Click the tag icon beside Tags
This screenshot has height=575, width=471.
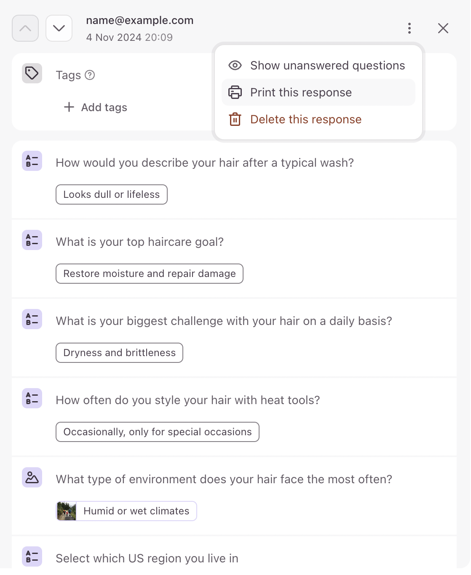click(32, 74)
